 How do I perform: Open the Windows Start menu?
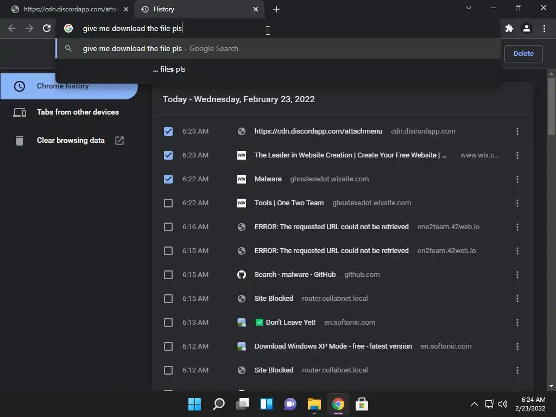pyautogui.click(x=195, y=404)
